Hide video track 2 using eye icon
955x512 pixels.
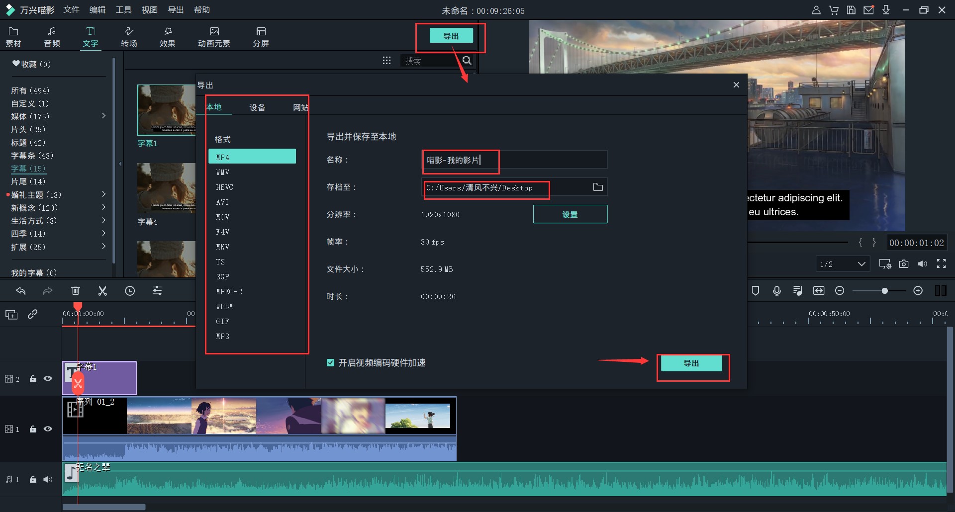pos(48,379)
